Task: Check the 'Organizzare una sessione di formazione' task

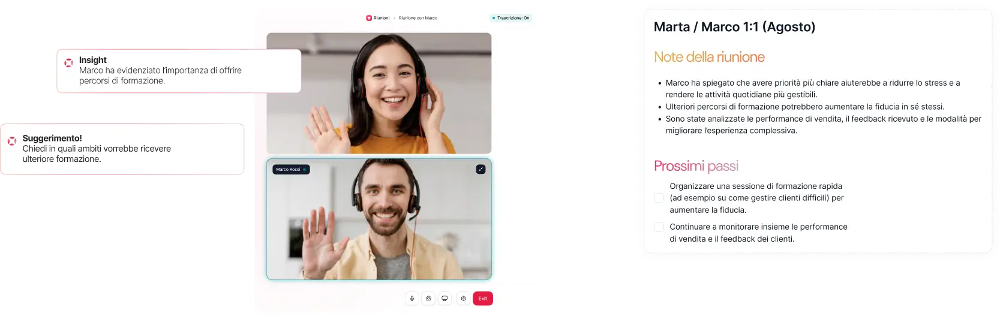Action: coord(659,198)
